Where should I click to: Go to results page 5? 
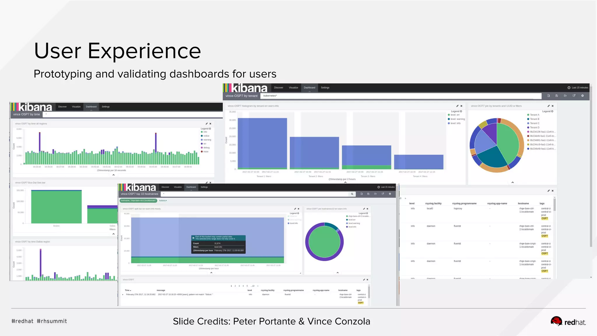point(247,286)
